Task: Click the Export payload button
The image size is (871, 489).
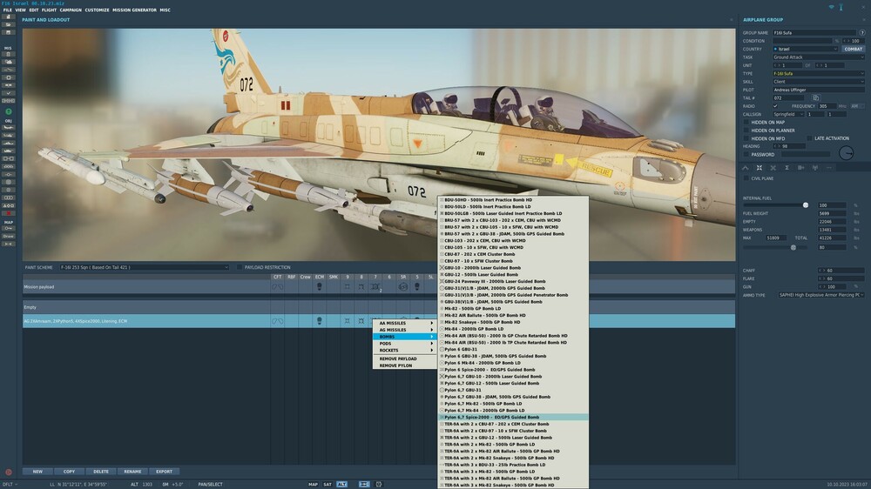Action: 164,472
